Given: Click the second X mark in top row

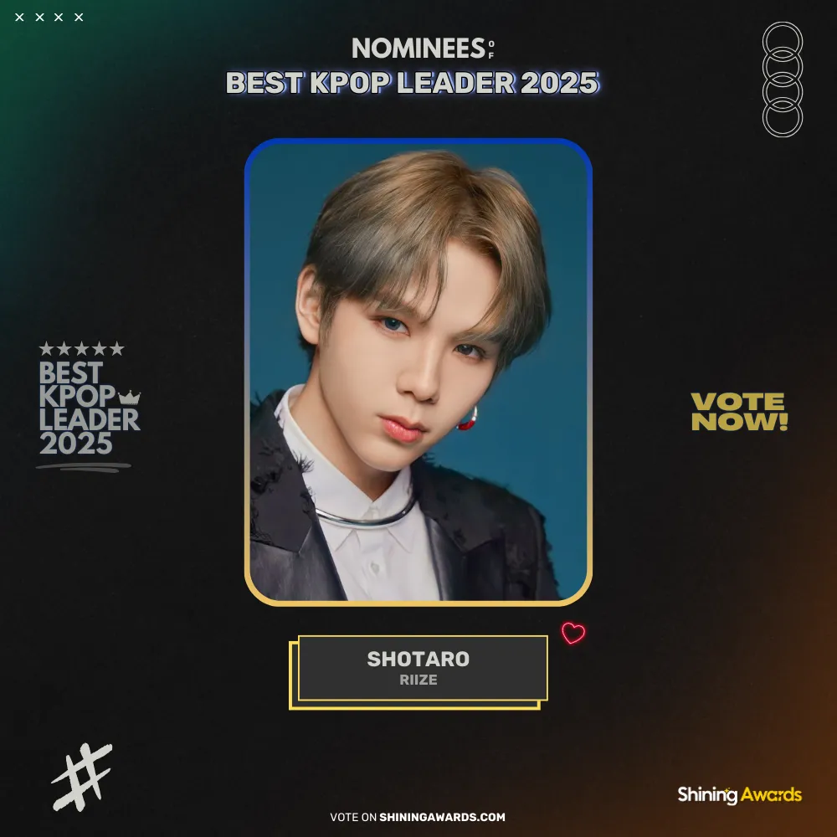Looking at the screenshot, I should click(x=39, y=17).
